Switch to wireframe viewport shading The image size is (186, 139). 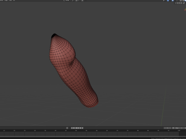click(x=183, y=0)
